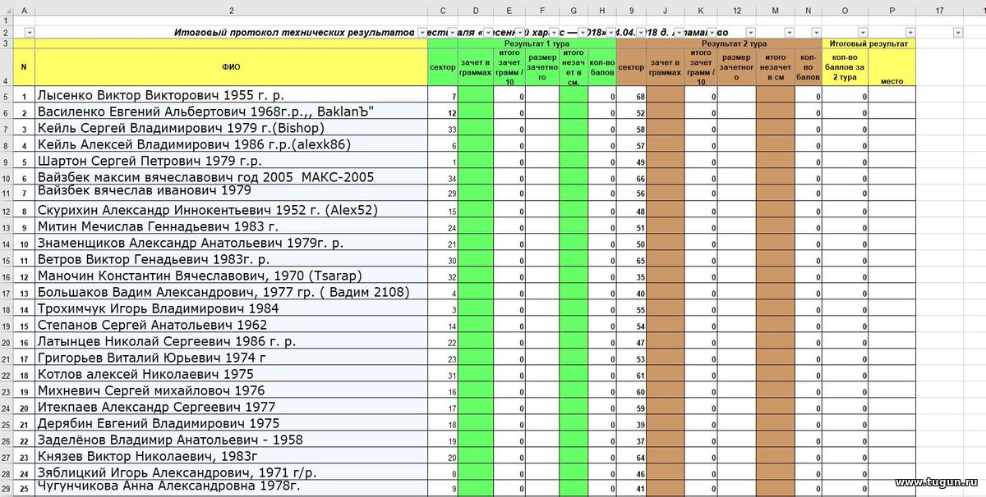The image size is (986, 497).
Task: Select column A header
Action: 24,10
